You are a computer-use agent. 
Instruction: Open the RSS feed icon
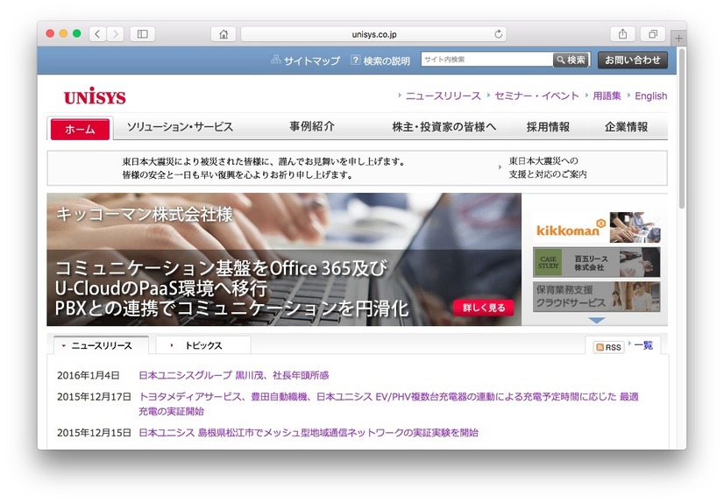[x=608, y=347]
